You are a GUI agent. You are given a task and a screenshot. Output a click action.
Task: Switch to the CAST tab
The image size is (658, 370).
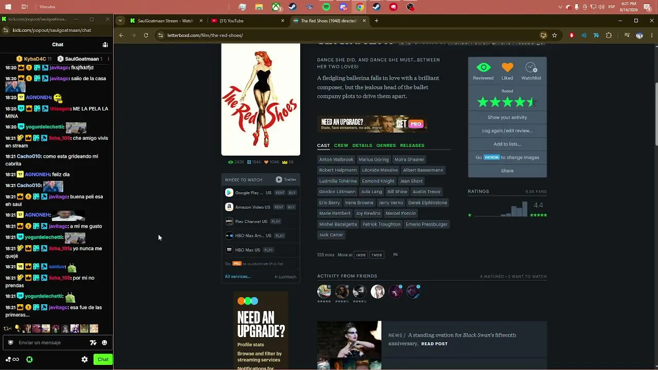click(323, 145)
